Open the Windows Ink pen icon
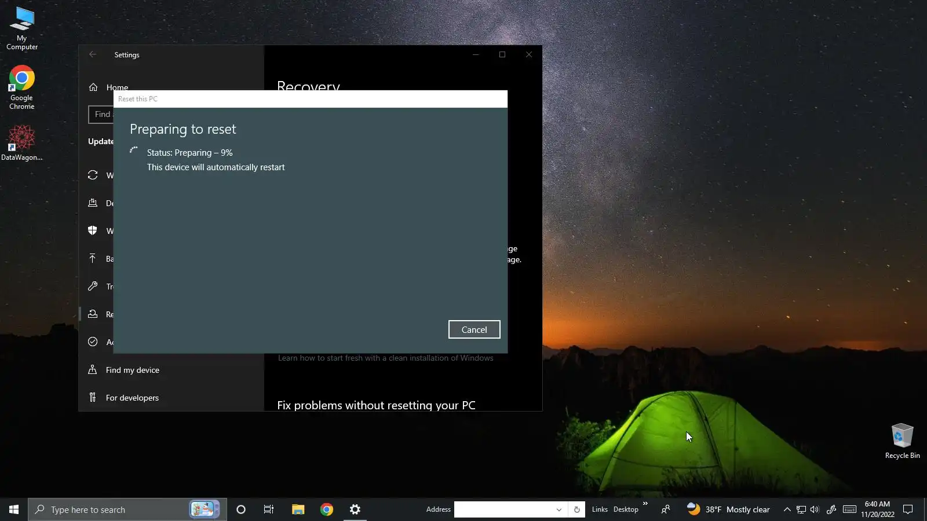The height and width of the screenshot is (521, 927). pos(831,509)
